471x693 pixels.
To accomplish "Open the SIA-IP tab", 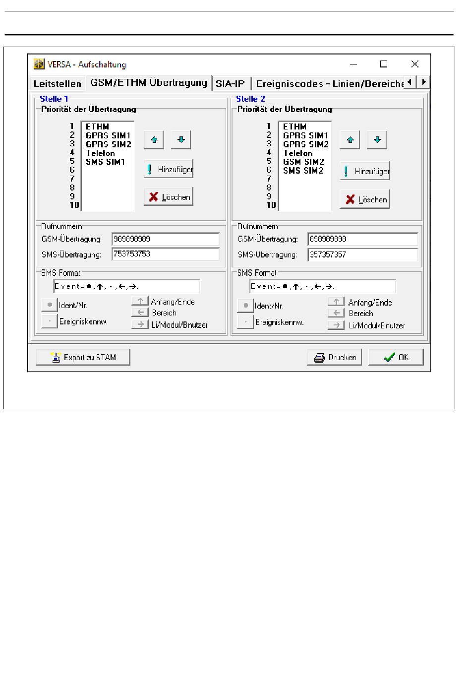I will [230, 84].
